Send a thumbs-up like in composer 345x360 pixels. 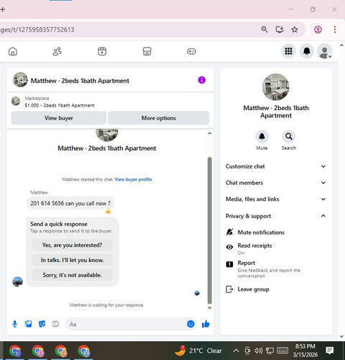206,324
